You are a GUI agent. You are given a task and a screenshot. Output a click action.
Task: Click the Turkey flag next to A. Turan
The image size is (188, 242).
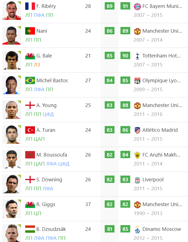click(x=30, y=130)
